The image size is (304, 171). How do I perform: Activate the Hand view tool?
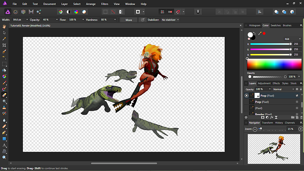(x=4, y=27)
